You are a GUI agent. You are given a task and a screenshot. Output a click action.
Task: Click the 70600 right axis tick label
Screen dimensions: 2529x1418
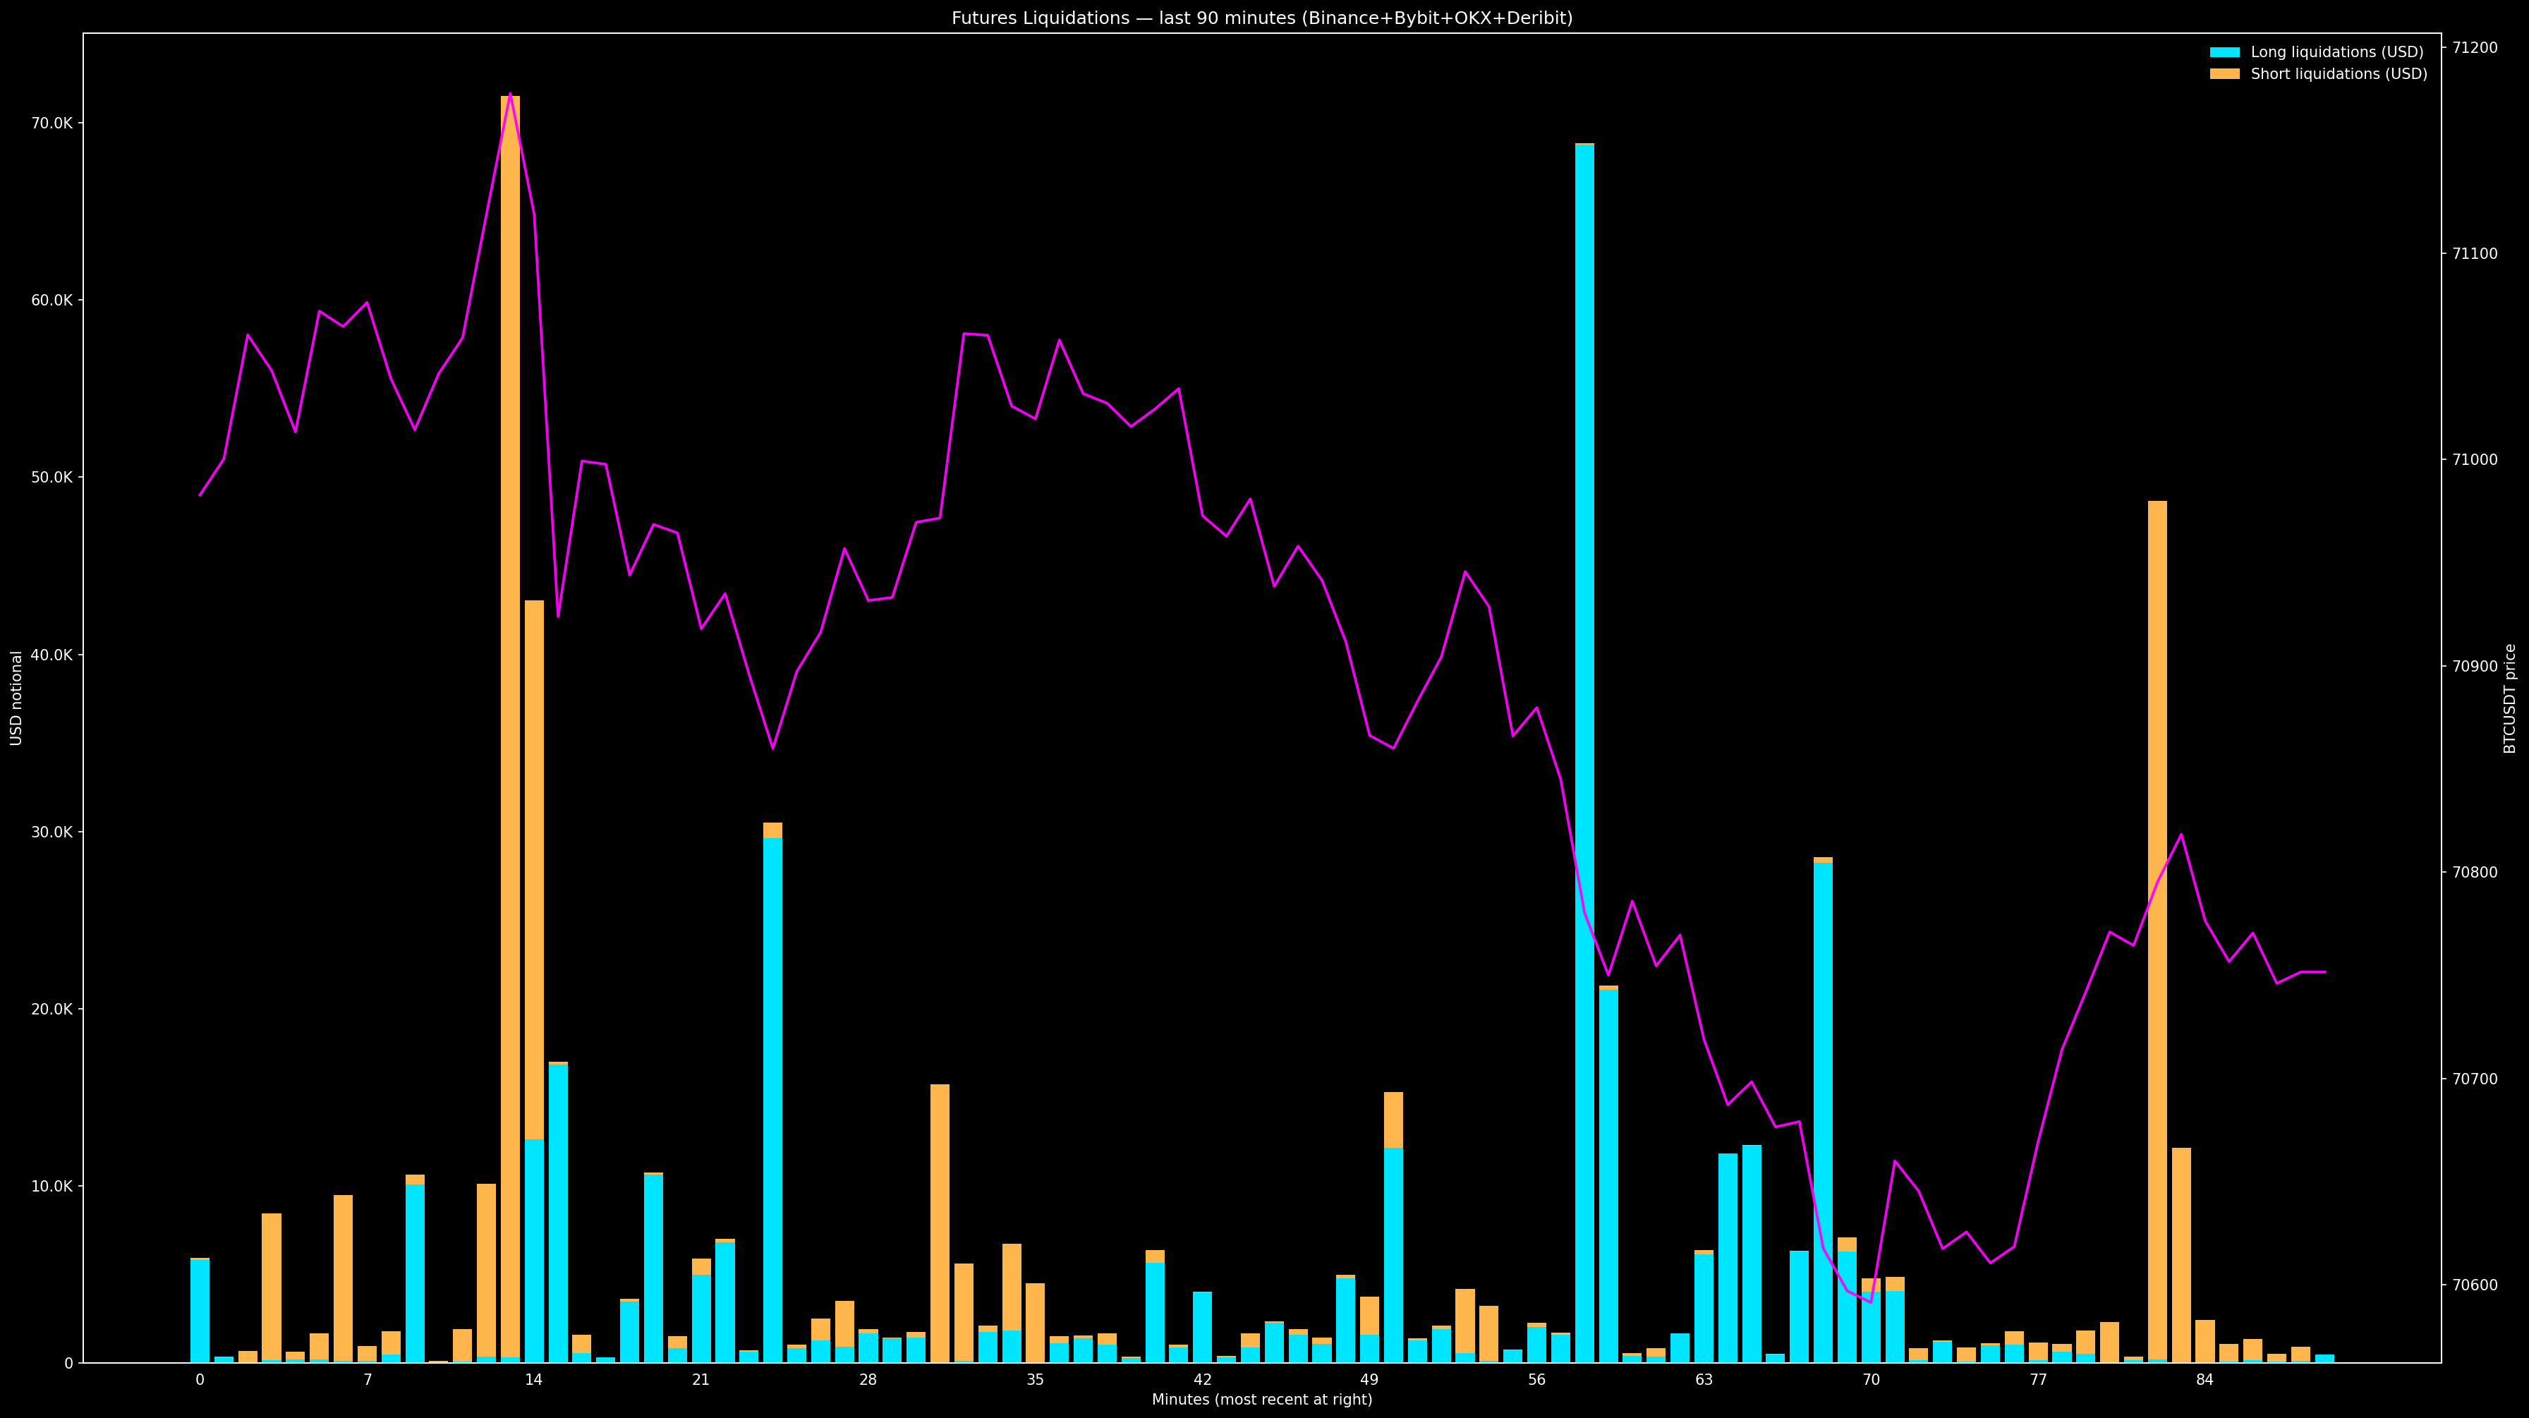(x=2474, y=1285)
